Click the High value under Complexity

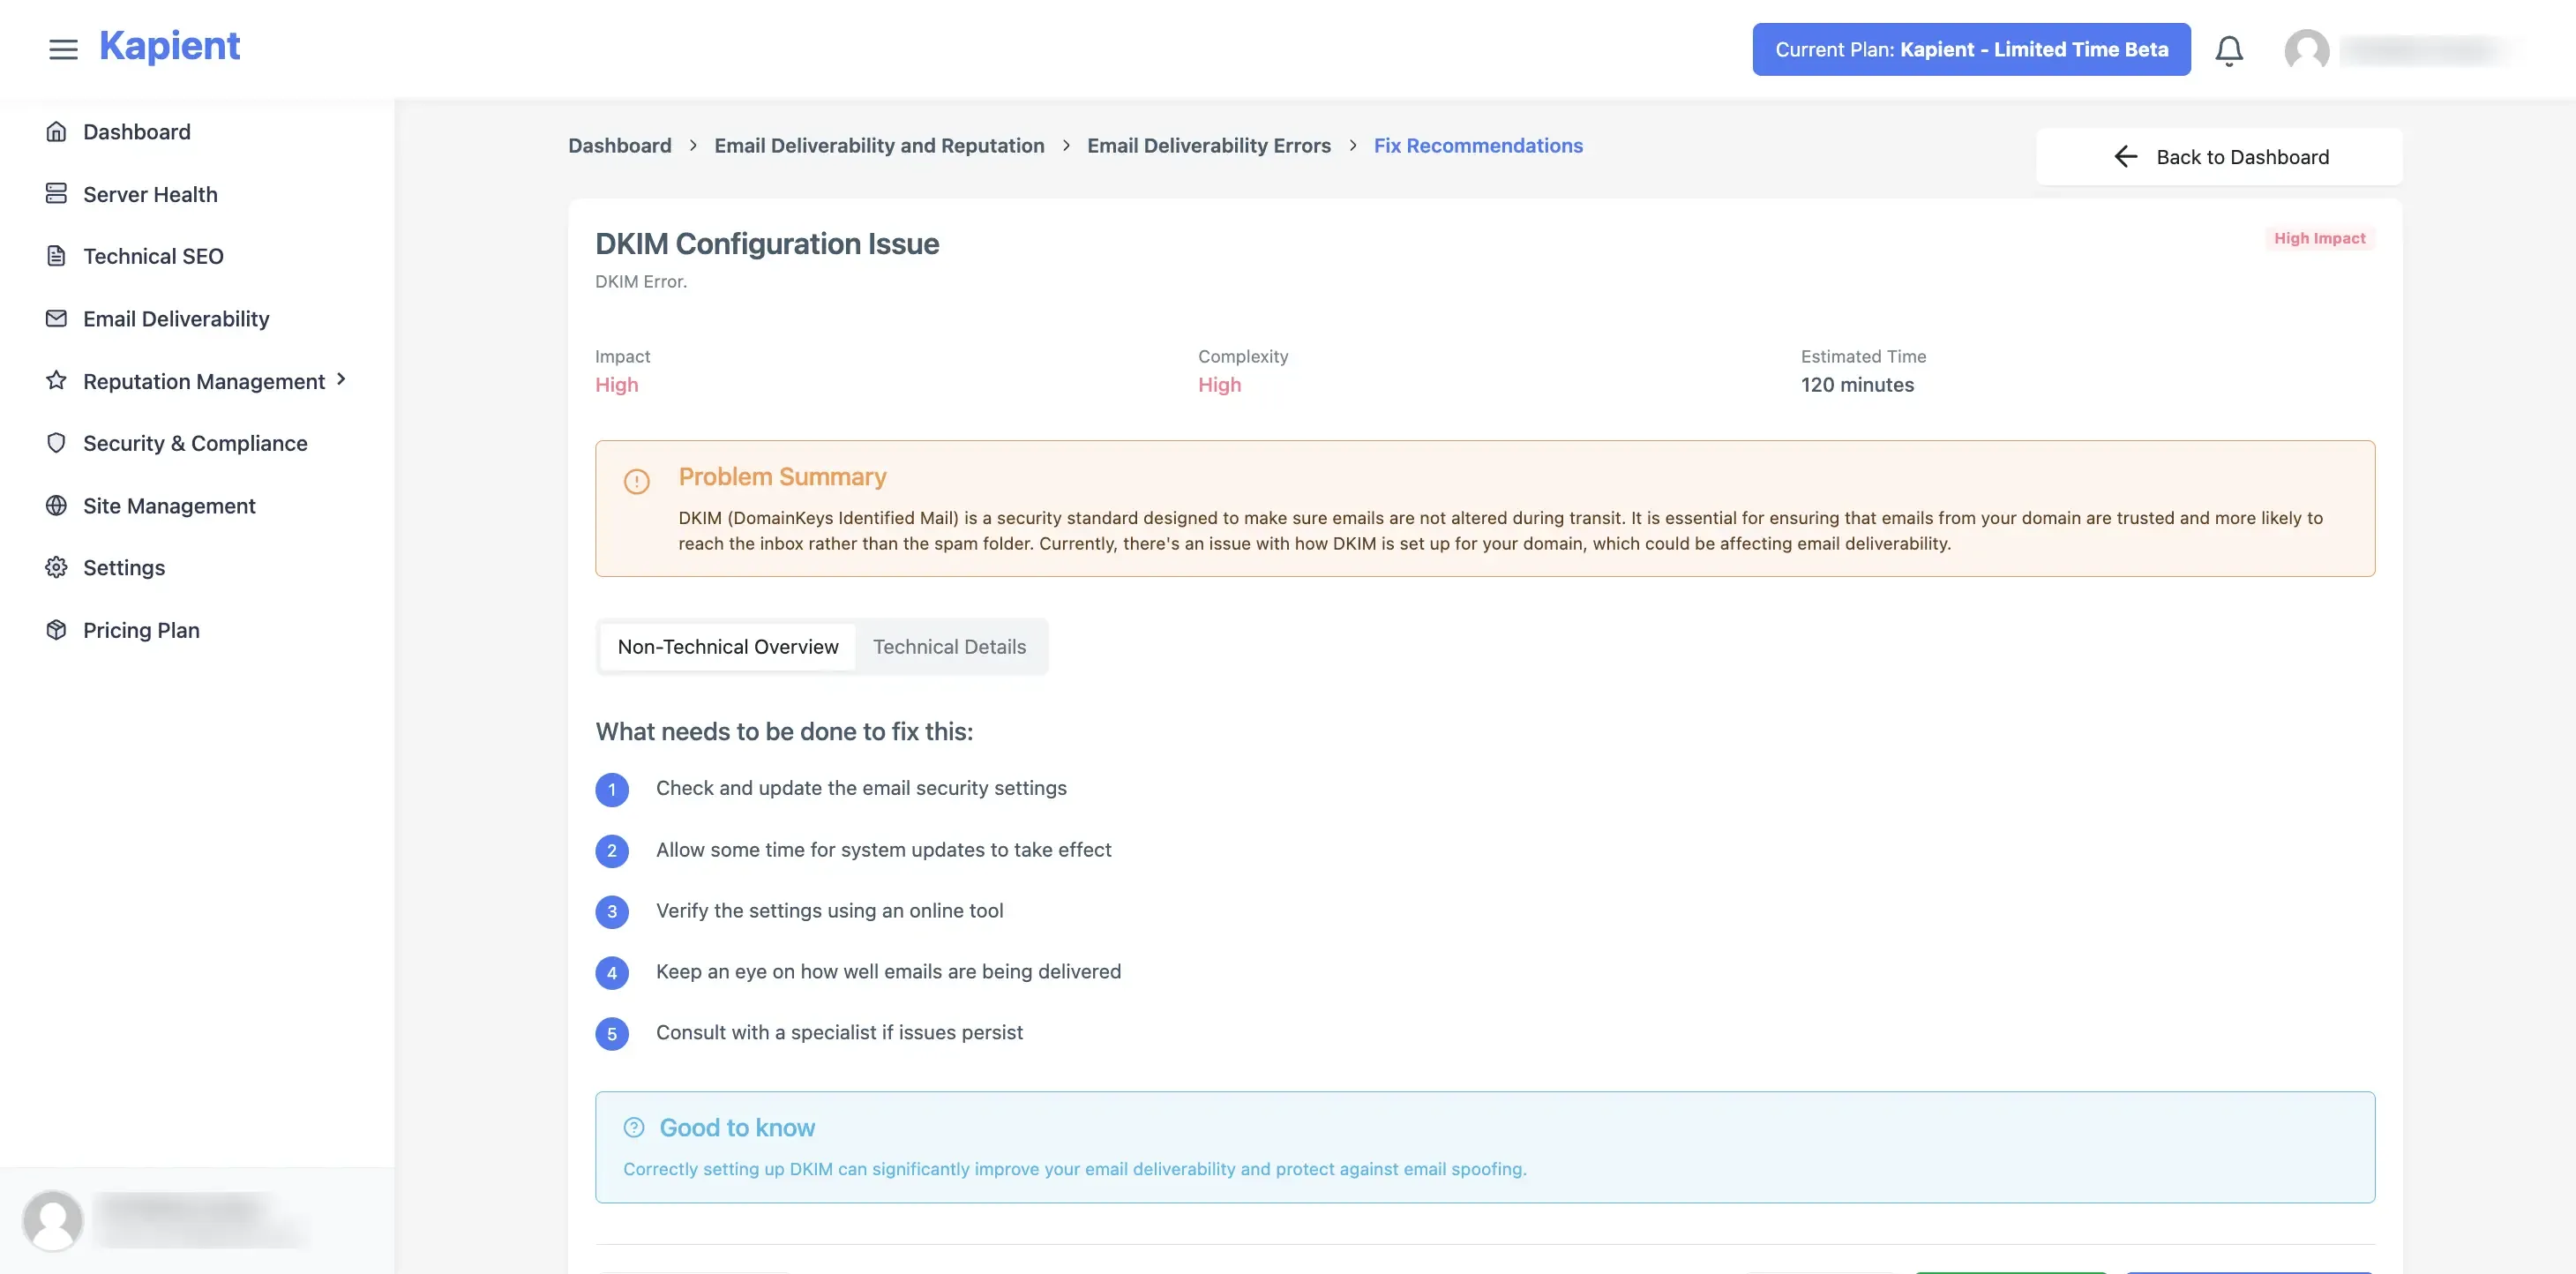click(1219, 385)
